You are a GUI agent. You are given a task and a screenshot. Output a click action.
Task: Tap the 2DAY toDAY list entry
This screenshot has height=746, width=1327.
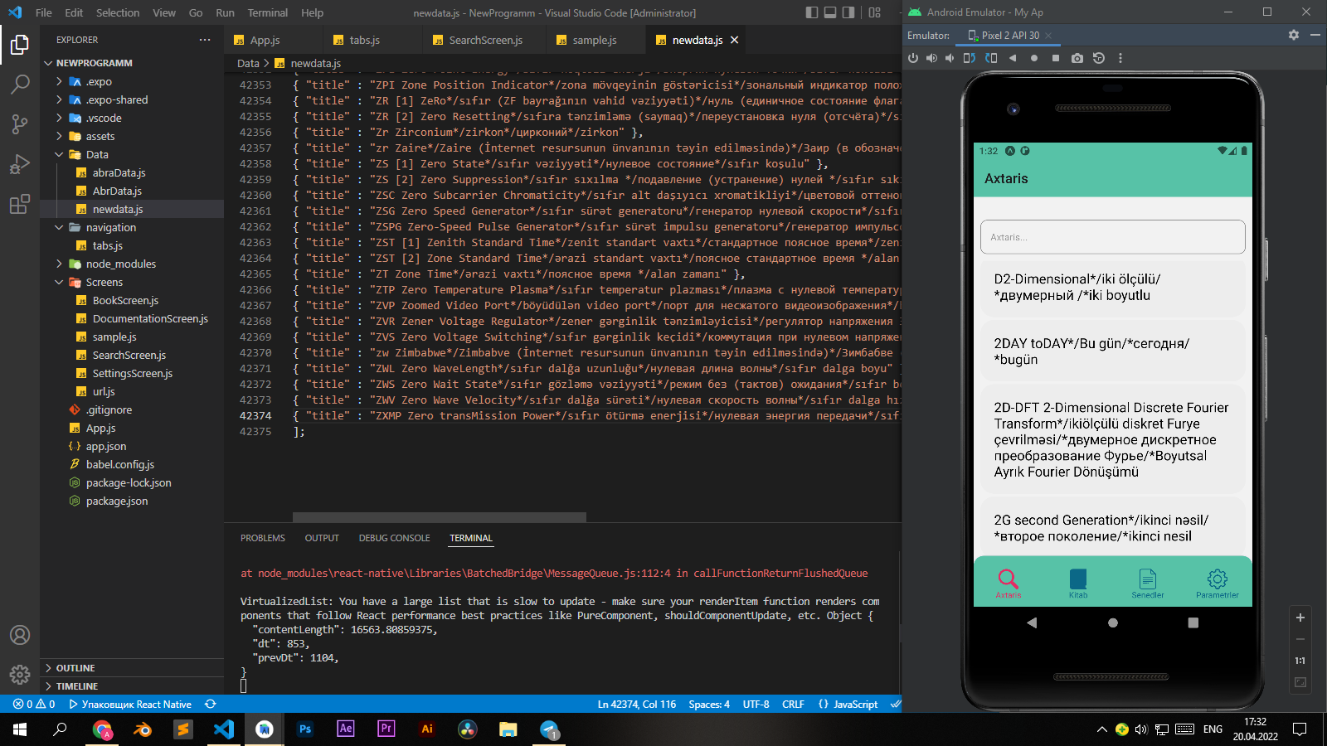(1112, 351)
